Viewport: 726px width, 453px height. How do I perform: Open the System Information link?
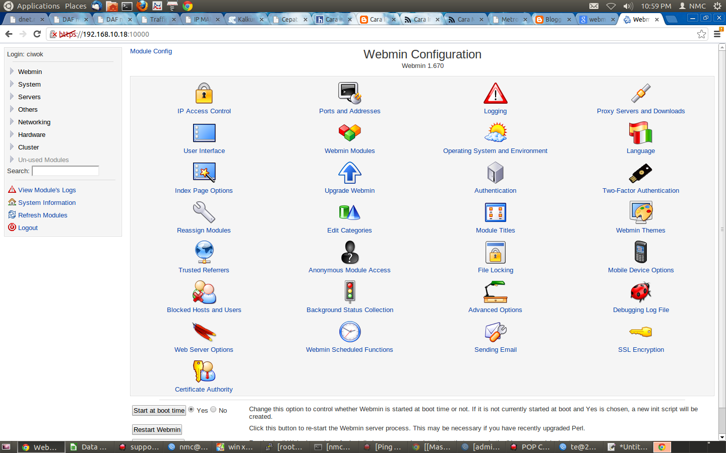(47, 202)
